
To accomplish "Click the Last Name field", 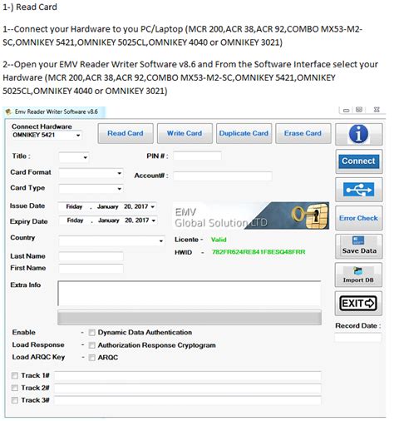I will pos(91,256).
